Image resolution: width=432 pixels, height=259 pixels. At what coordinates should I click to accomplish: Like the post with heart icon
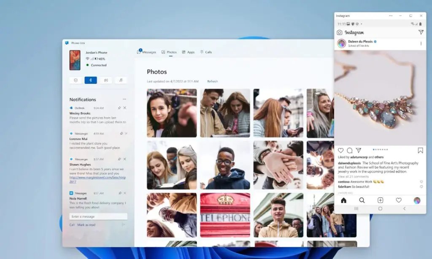[x=341, y=151]
